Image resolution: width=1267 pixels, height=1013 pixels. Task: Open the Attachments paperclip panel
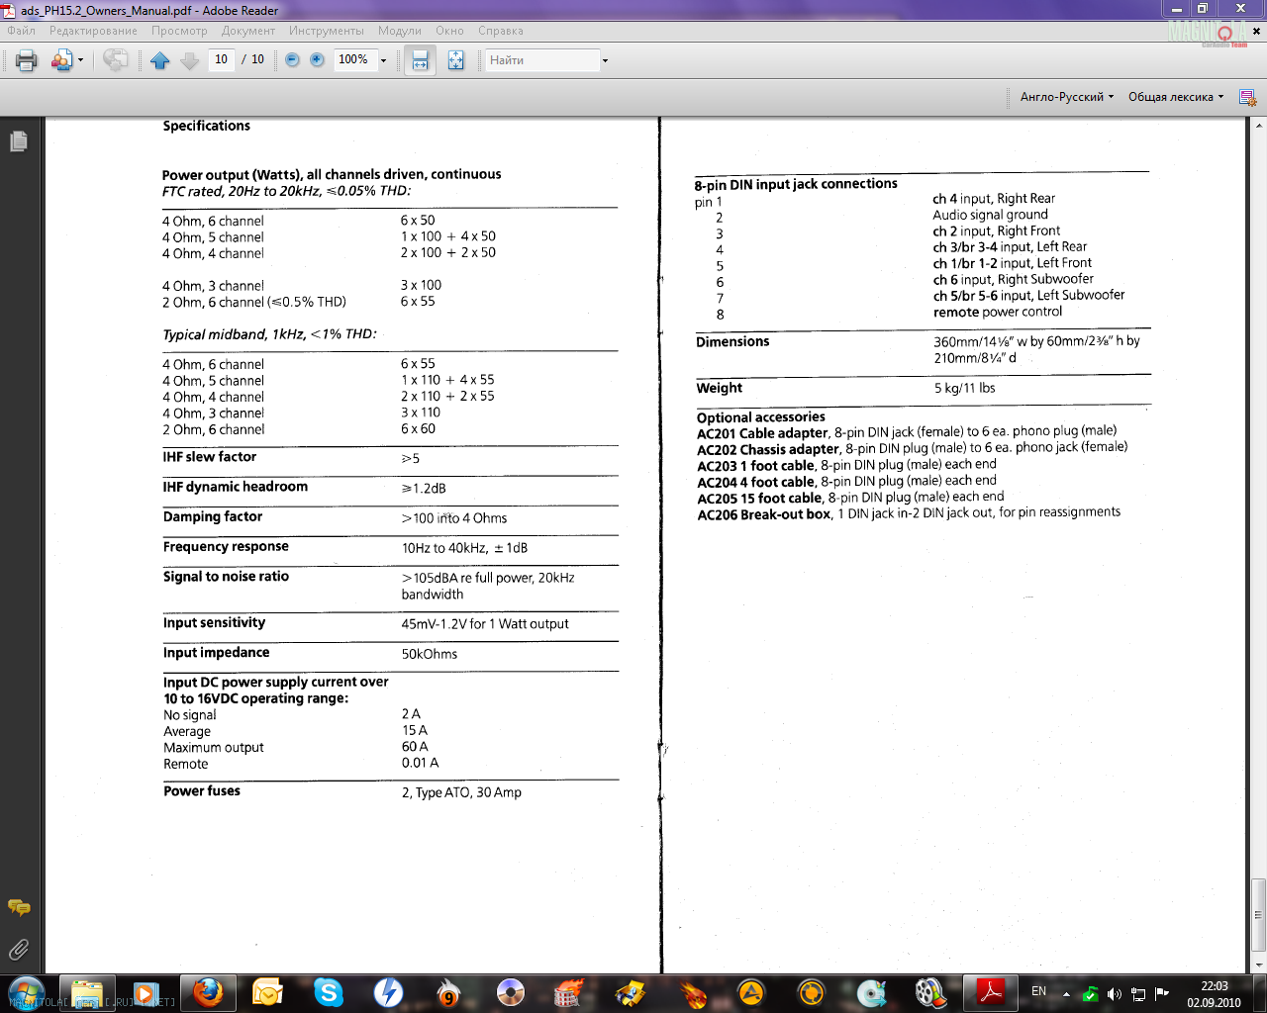[18, 950]
